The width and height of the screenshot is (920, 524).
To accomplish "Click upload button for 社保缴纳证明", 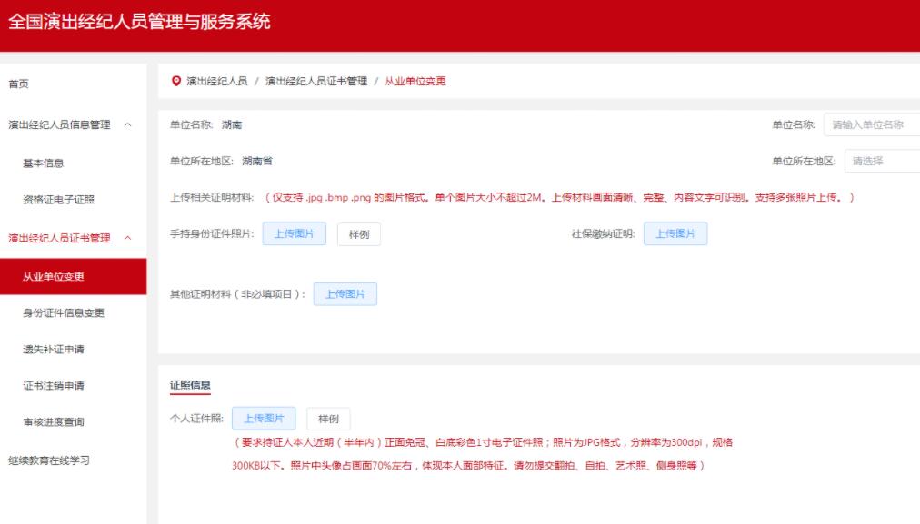I will pyautogui.click(x=675, y=233).
